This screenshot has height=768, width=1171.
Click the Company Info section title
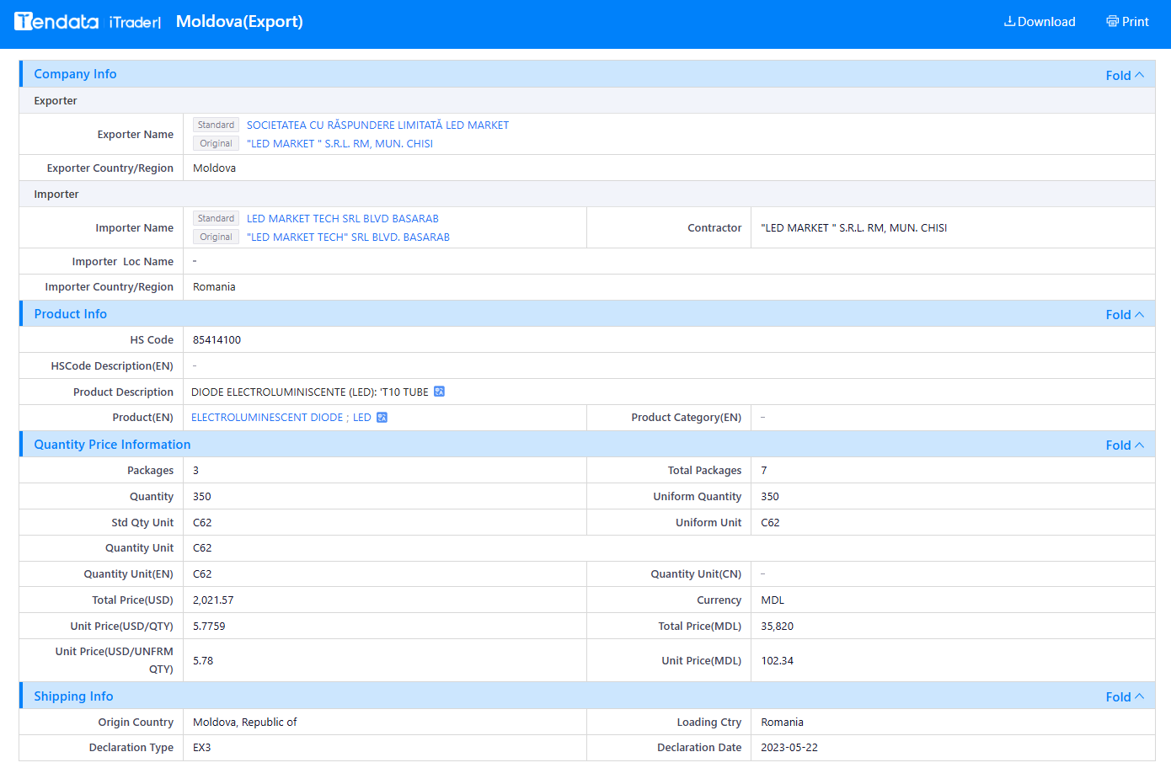coord(75,74)
